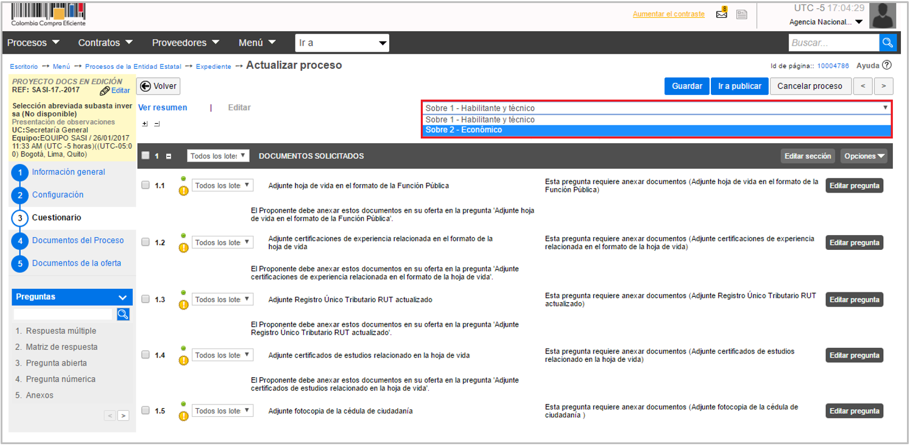
Task: Open the mail notifications envelope icon
Action: (722, 13)
